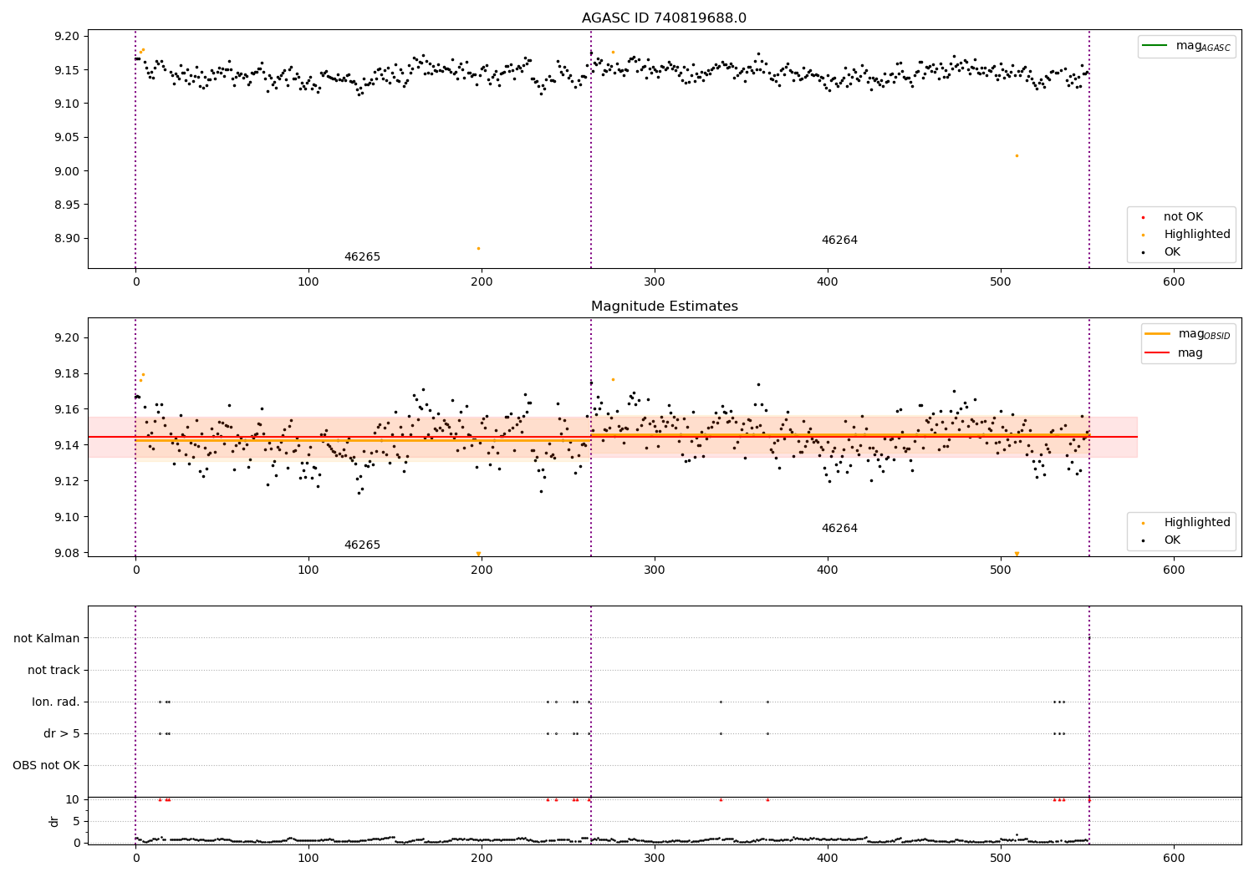Click the '8.90' tick on the top plot y-axis
Screen dimensions: 1254x877
68,239
